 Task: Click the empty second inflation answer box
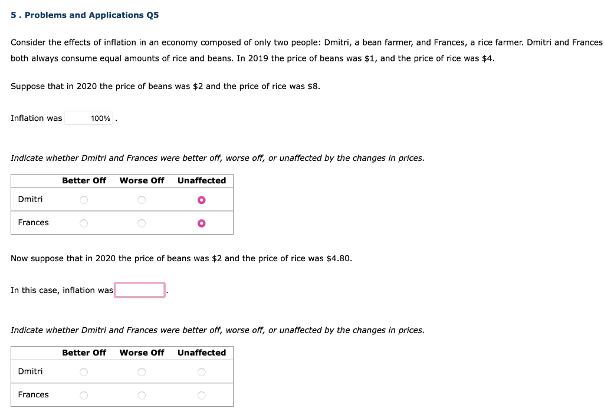point(139,289)
